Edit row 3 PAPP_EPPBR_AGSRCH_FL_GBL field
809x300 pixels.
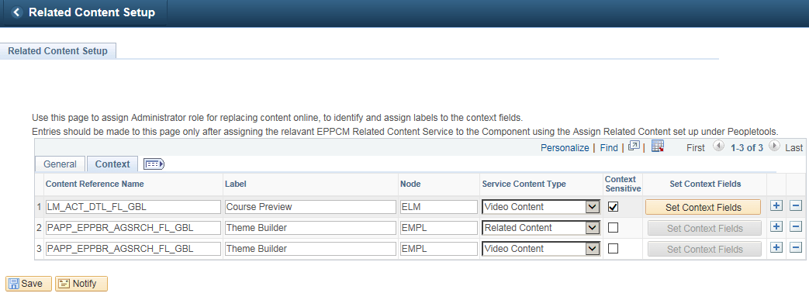133,249
